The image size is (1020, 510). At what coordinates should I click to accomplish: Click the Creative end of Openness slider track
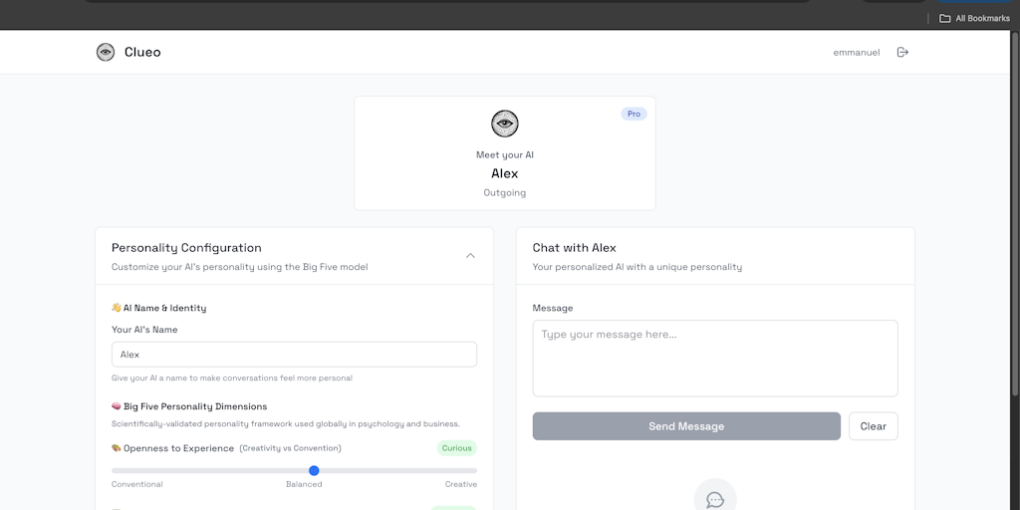coord(472,470)
